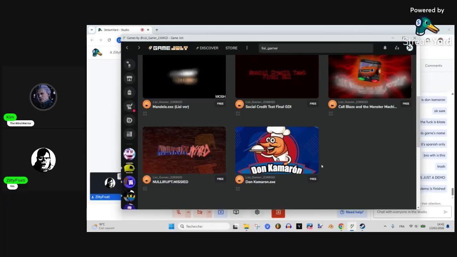This screenshot has width=457, height=257.
Task: Click the search box containing lisi_gamer
Action: click(316, 48)
